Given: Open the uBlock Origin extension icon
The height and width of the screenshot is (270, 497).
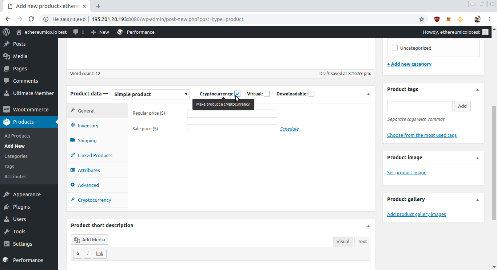Looking at the screenshot, I should point(437,19).
